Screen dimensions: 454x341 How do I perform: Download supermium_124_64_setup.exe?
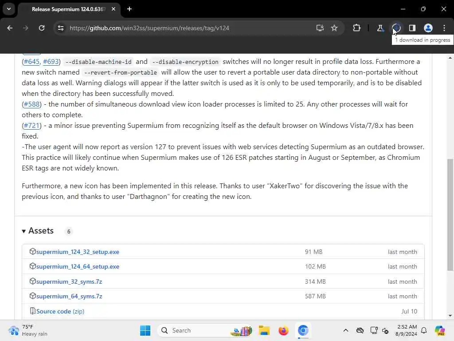point(78,266)
